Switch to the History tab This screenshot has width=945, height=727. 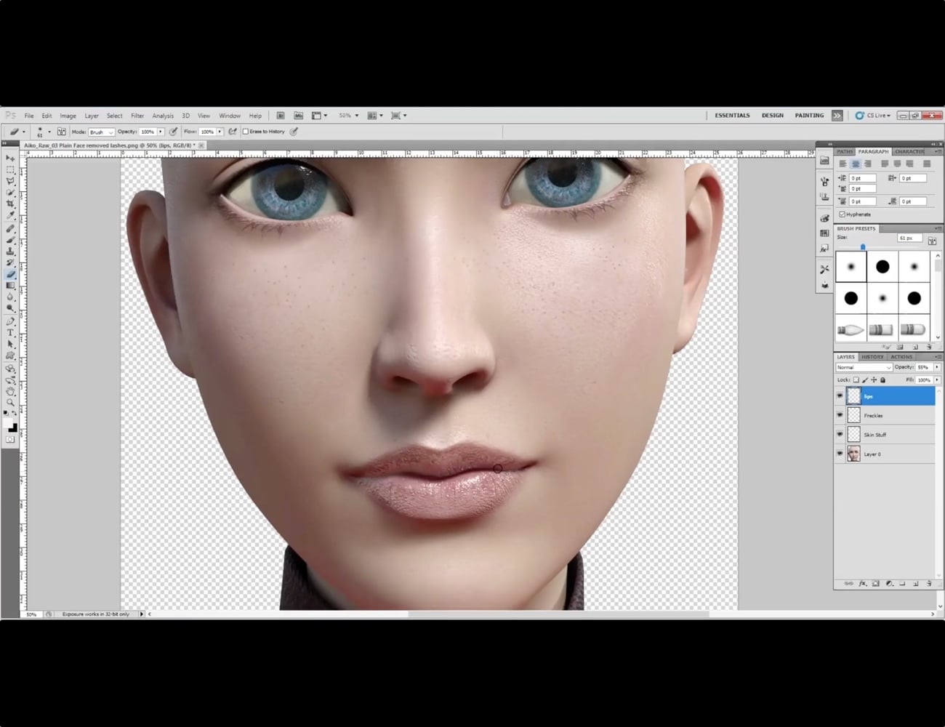pos(872,356)
